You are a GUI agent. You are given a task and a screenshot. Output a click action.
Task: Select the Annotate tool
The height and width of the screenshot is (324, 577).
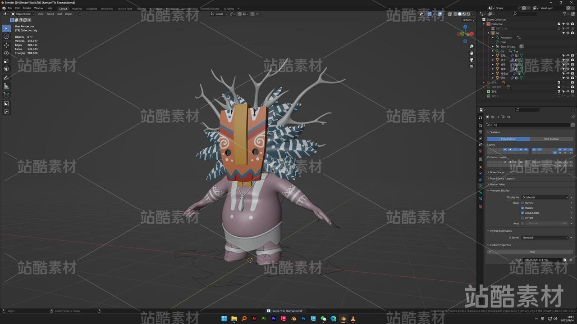coord(6,78)
